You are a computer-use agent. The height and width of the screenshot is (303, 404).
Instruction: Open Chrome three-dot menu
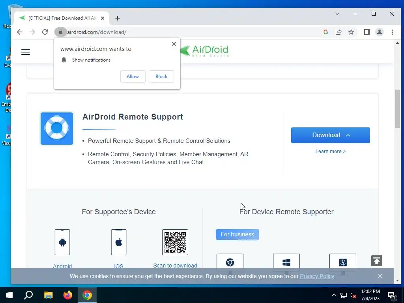click(x=392, y=32)
